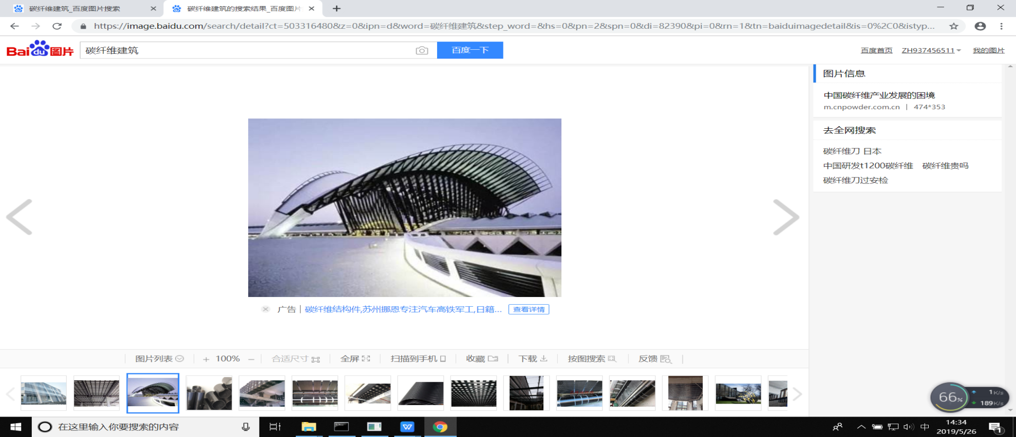Add image to favorites with 收藏

tap(482, 359)
